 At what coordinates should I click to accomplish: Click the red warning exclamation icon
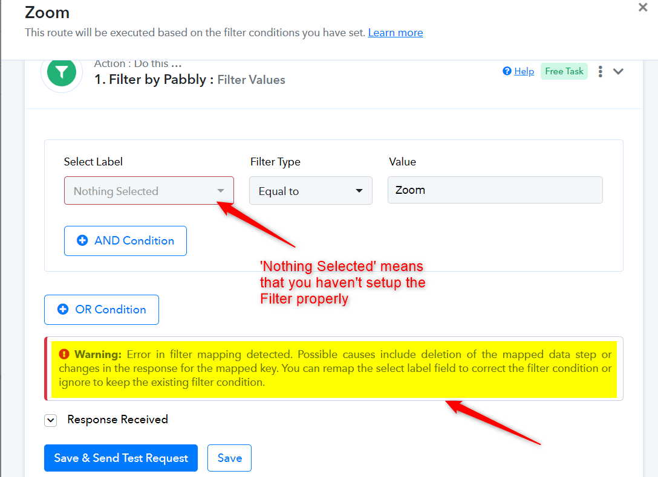point(64,354)
